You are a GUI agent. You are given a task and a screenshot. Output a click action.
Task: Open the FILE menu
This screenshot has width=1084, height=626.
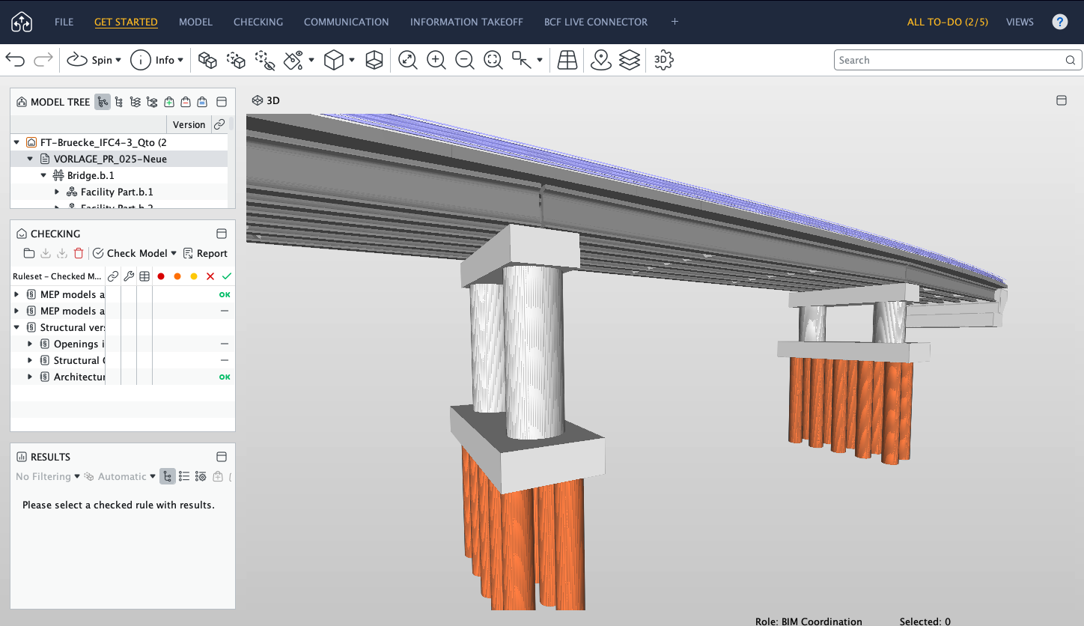[64, 22]
